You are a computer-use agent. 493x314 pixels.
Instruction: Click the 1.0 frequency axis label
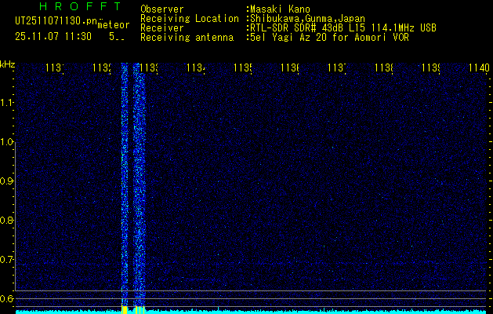coord(6,142)
